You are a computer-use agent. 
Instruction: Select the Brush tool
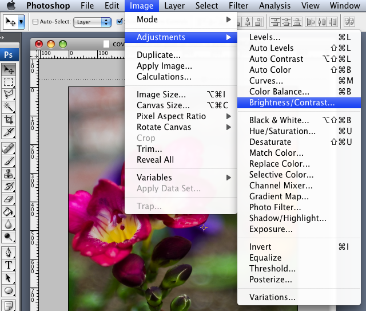coord(9,162)
